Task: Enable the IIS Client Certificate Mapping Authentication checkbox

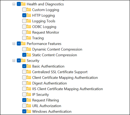Action: point(24,89)
